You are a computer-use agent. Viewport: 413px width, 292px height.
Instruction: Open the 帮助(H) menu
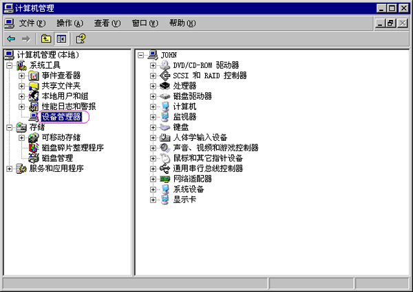[x=182, y=23]
